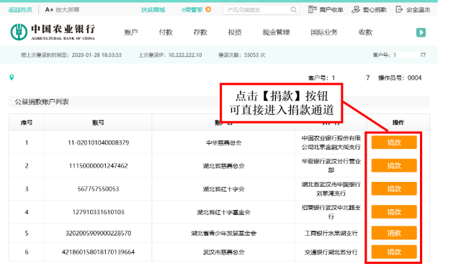Click A+ 放大屏幕 to enlarge screen
Image resolution: width=461 pixels, height=279 pixels.
[x=62, y=9]
